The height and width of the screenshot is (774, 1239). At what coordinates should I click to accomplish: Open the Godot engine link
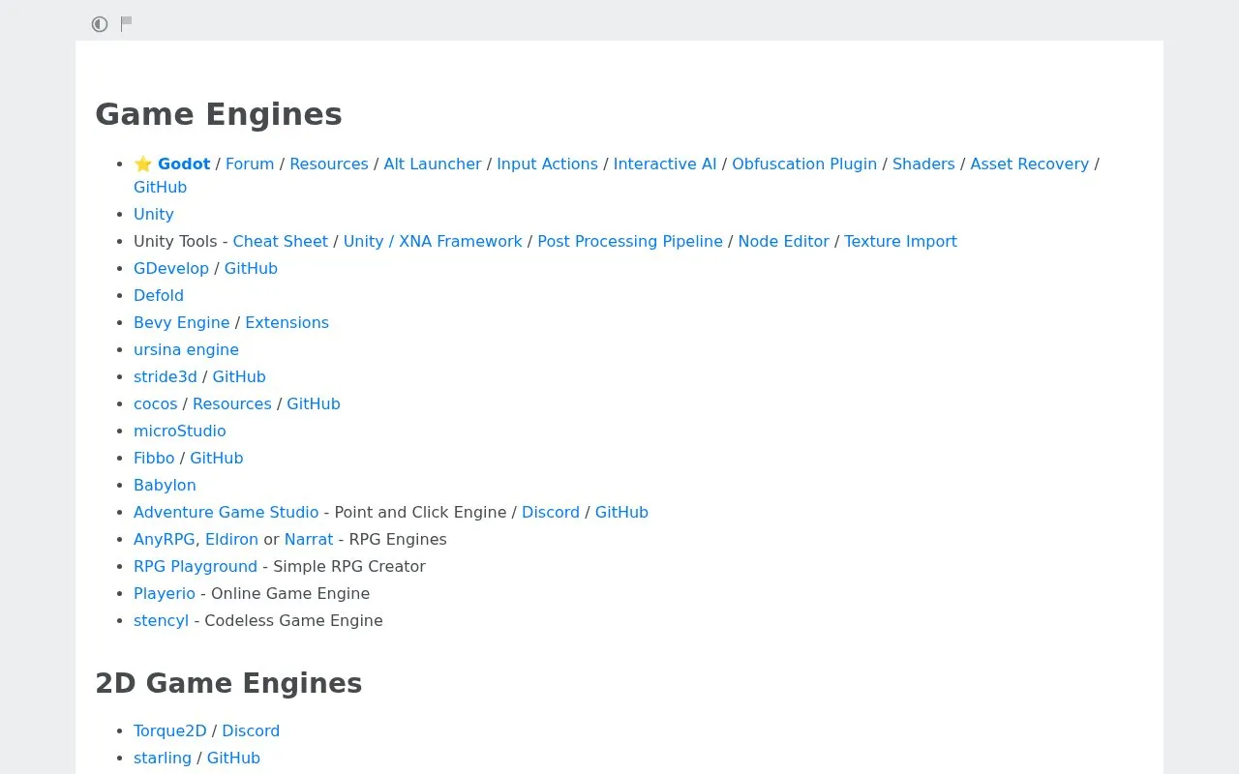point(184,164)
